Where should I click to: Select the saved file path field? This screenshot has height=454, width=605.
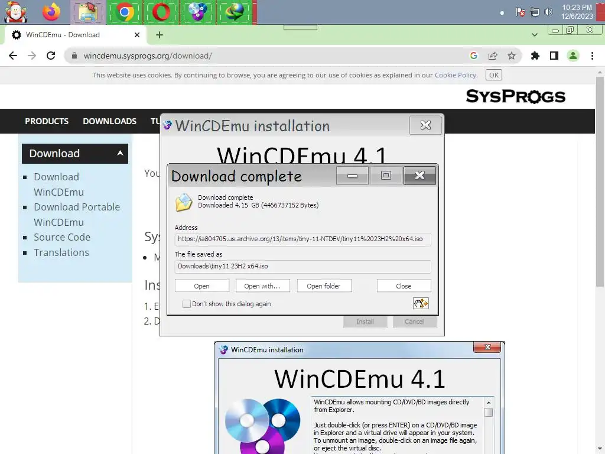[x=302, y=267]
